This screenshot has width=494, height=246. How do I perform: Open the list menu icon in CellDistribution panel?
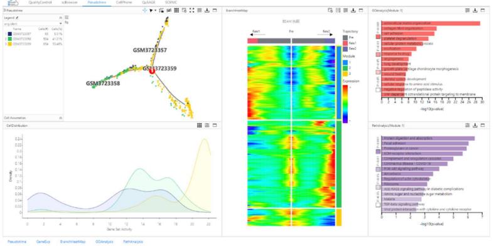tap(207, 126)
